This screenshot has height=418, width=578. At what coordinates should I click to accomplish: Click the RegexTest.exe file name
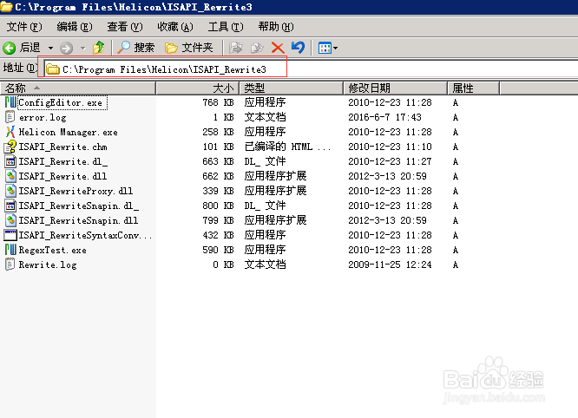click(x=53, y=250)
